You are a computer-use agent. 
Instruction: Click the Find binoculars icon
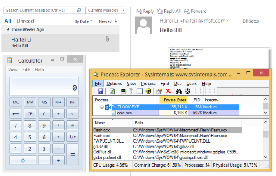coord(179,91)
